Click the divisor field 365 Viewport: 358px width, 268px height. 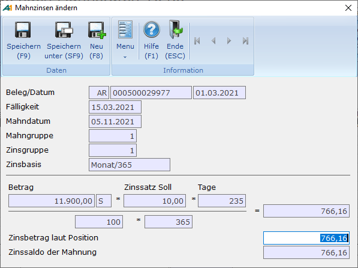(x=169, y=222)
